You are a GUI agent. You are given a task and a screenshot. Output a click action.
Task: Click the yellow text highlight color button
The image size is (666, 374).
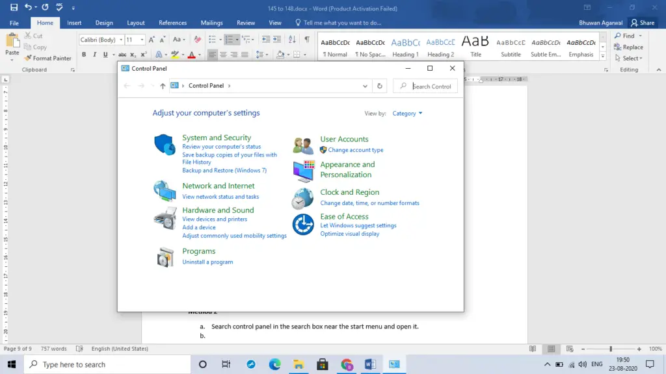point(174,55)
